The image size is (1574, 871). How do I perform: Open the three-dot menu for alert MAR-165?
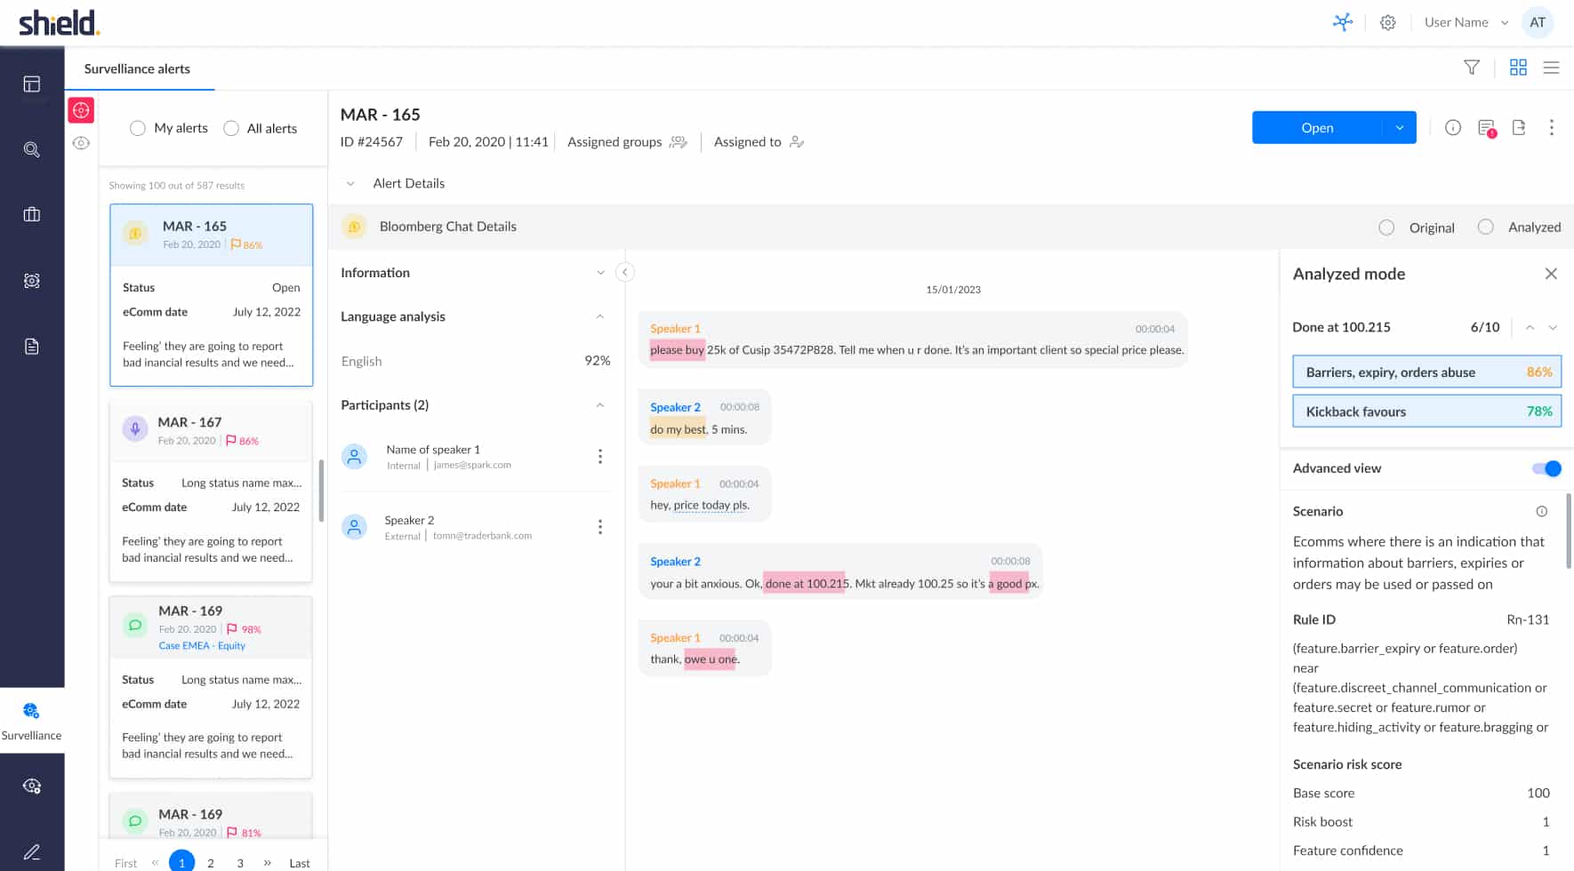tap(1551, 128)
